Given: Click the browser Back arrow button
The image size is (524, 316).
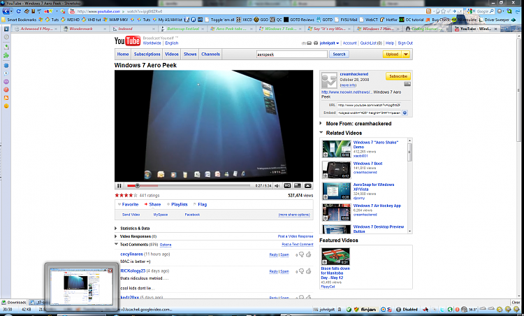Looking at the screenshot, I should 6,11.
